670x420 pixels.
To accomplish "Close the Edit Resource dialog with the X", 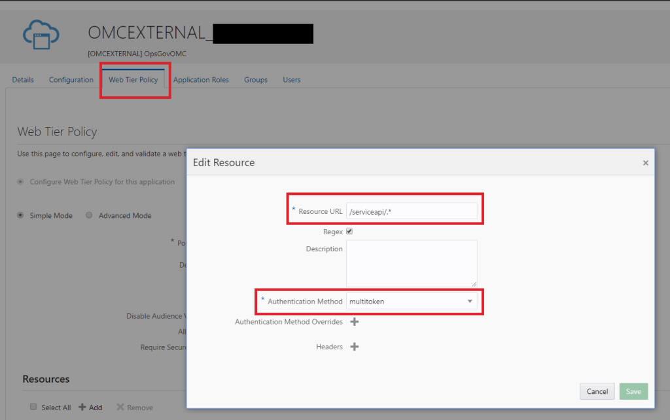I will (x=646, y=162).
